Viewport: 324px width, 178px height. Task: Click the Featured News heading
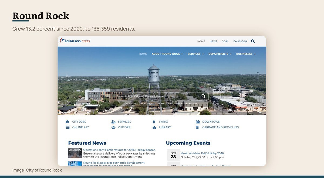pos(87,143)
